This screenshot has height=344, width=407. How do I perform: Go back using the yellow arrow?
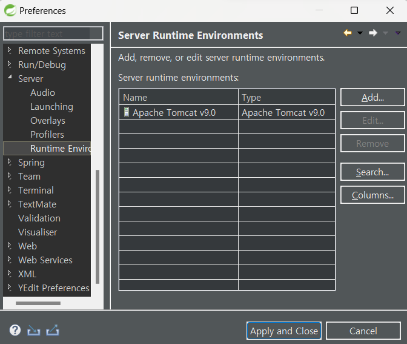coord(348,33)
